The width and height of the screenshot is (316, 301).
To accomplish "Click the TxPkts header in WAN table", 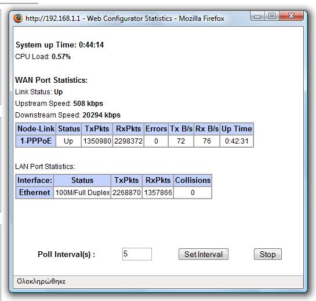I will pos(97,129).
